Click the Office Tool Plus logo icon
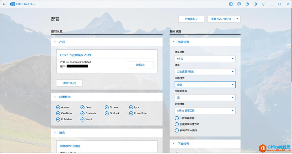 coord(12,4)
